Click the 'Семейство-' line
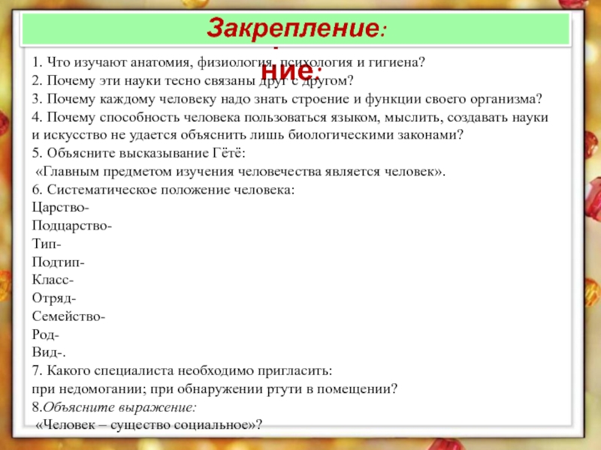This screenshot has width=601, height=450. pos(68,316)
